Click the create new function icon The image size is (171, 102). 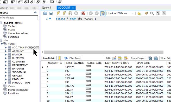45,2
